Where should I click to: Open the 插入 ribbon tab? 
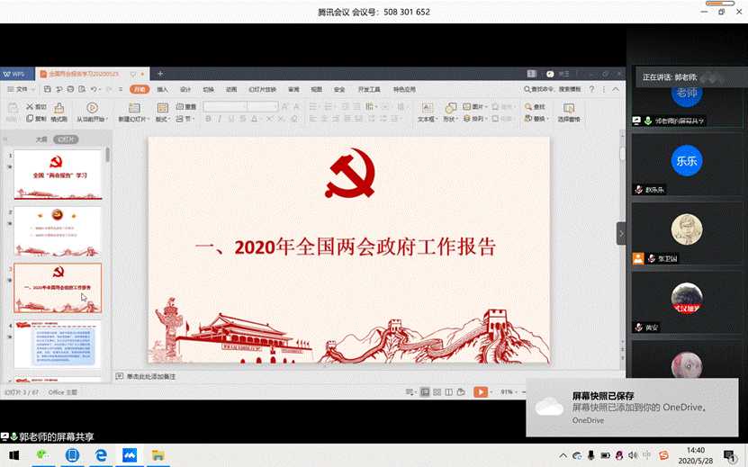[x=162, y=89]
